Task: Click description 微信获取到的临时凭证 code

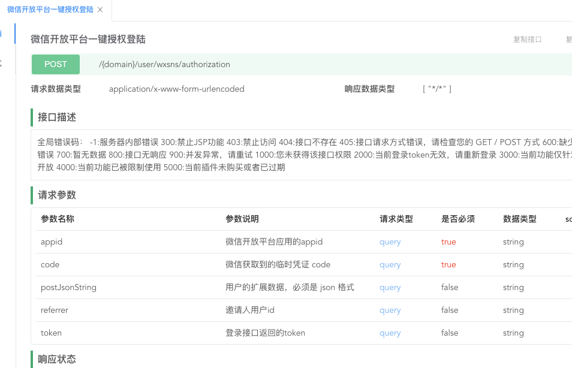Action: [278, 264]
